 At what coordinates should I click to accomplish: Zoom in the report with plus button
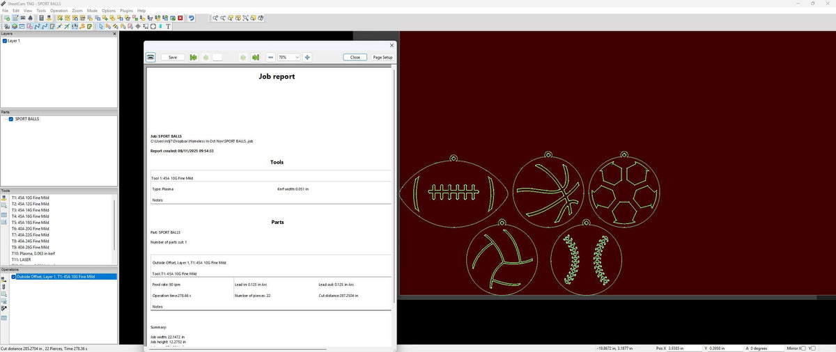click(307, 57)
